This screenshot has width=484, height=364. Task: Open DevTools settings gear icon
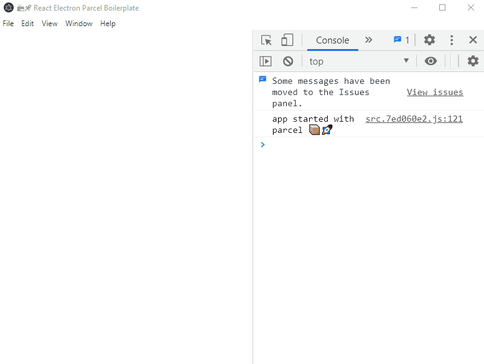(429, 40)
